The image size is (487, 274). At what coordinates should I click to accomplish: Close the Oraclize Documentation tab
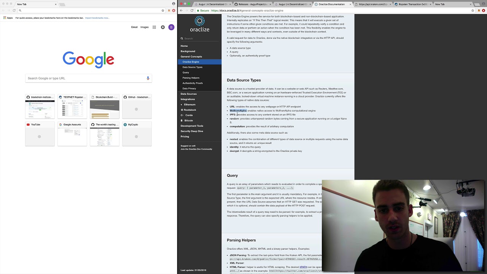(x=350, y=4)
